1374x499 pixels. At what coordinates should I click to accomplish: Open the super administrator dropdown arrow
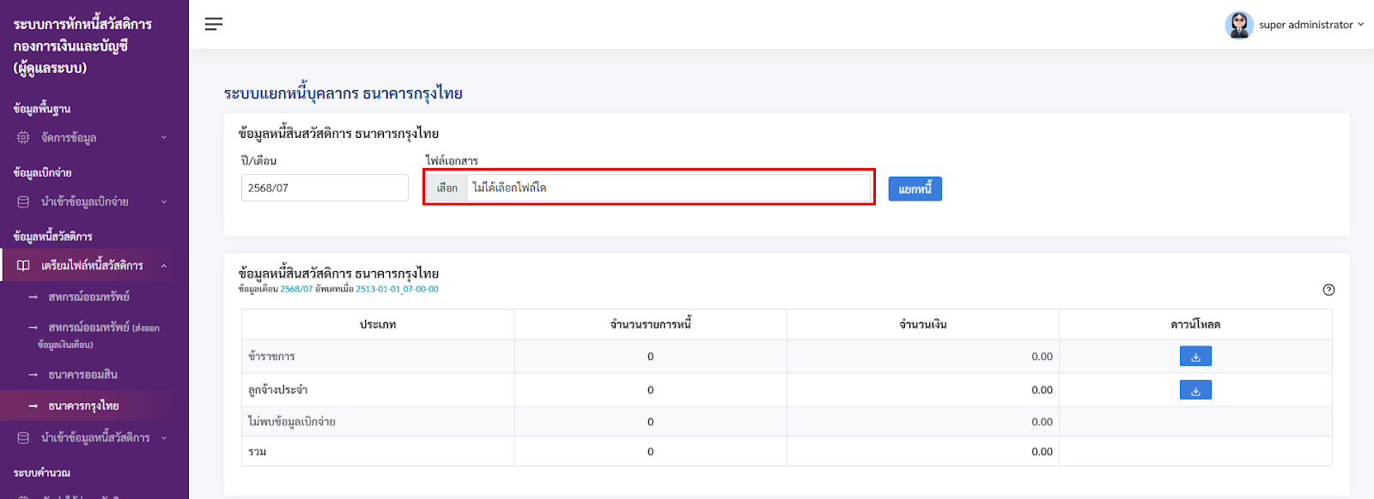[1360, 25]
